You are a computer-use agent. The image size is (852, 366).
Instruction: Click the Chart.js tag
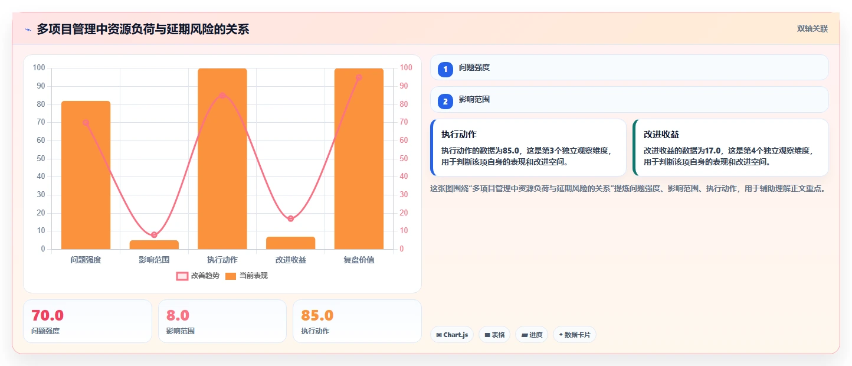pos(452,335)
